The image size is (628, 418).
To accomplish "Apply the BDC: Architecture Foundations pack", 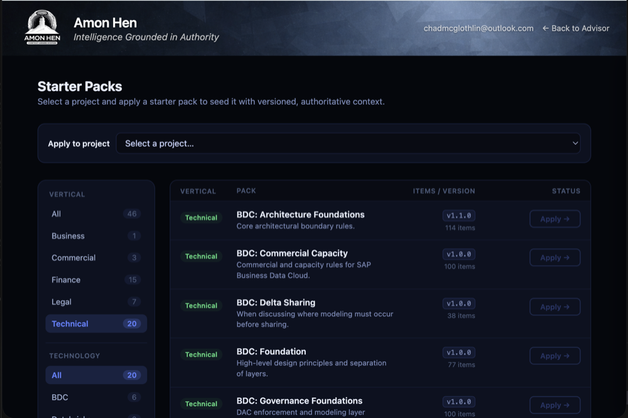I will pyautogui.click(x=555, y=219).
